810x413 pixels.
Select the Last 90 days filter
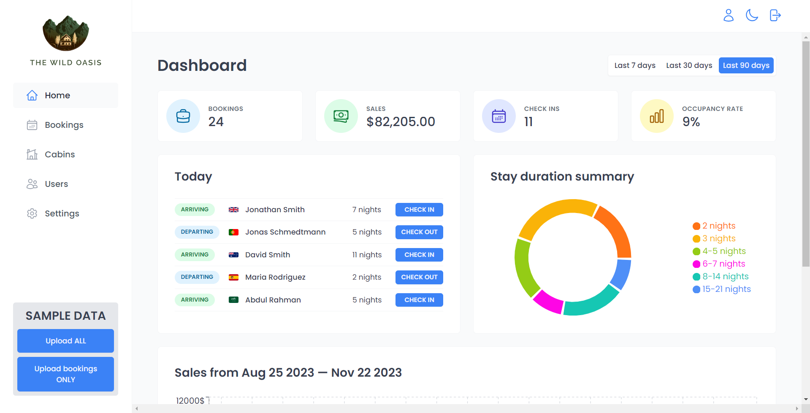pos(746,65)
